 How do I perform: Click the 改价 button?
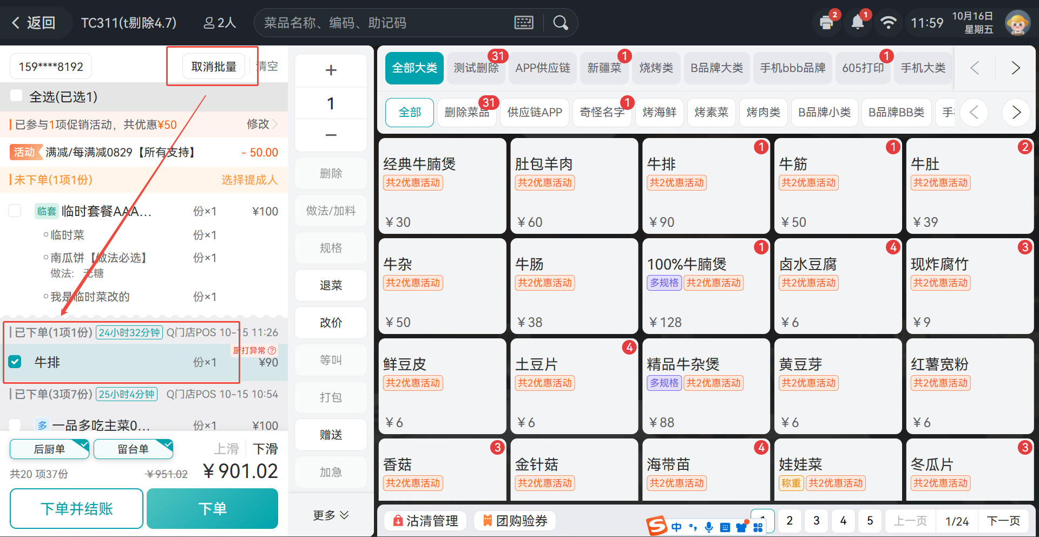pyautogui.click(x=331, y=323)
